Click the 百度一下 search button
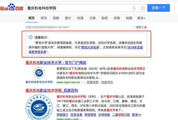The image size is (178, 120). click(x=159, y=8)
